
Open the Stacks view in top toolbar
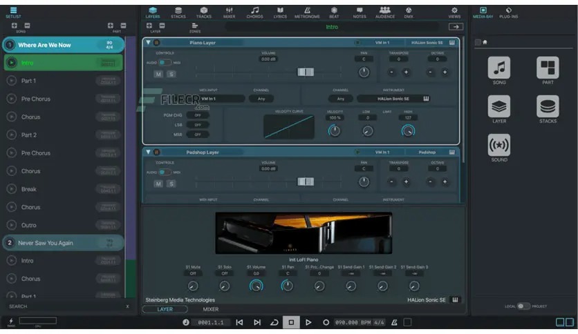pyautogui.click(x=178, y=12)
